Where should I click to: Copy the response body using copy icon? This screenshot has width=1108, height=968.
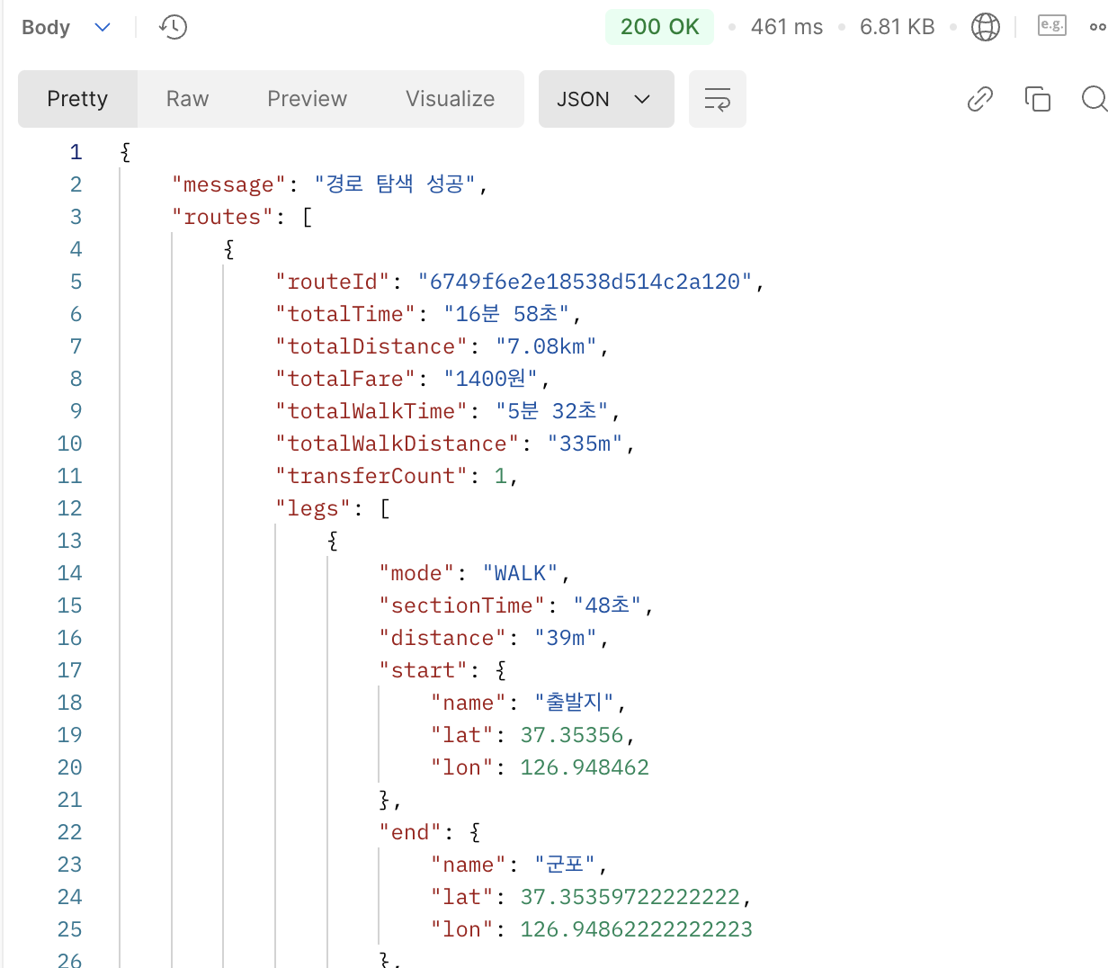coord(1038,99)
